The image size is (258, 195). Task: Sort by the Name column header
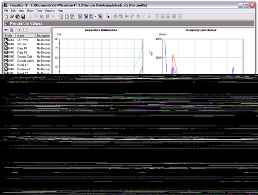click(x=25, y=36)
